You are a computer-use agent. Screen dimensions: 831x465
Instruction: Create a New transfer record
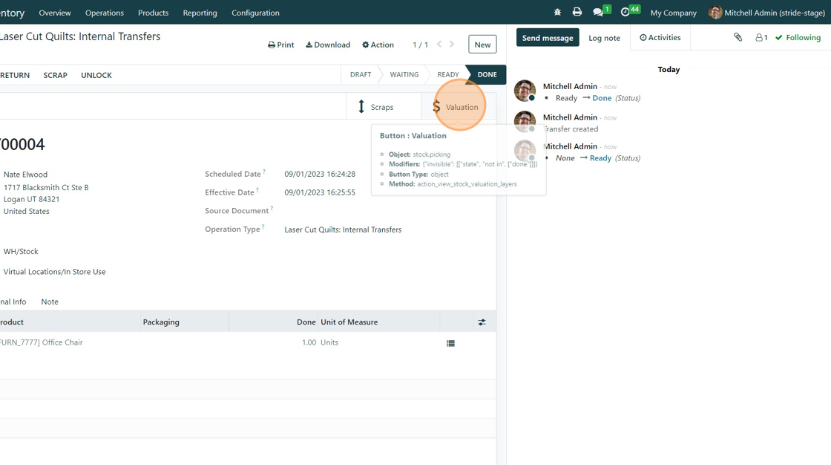tap(482, 45)
